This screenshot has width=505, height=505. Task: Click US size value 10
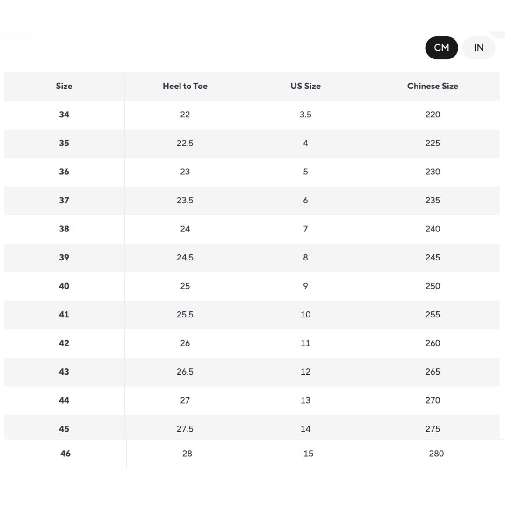305,315
